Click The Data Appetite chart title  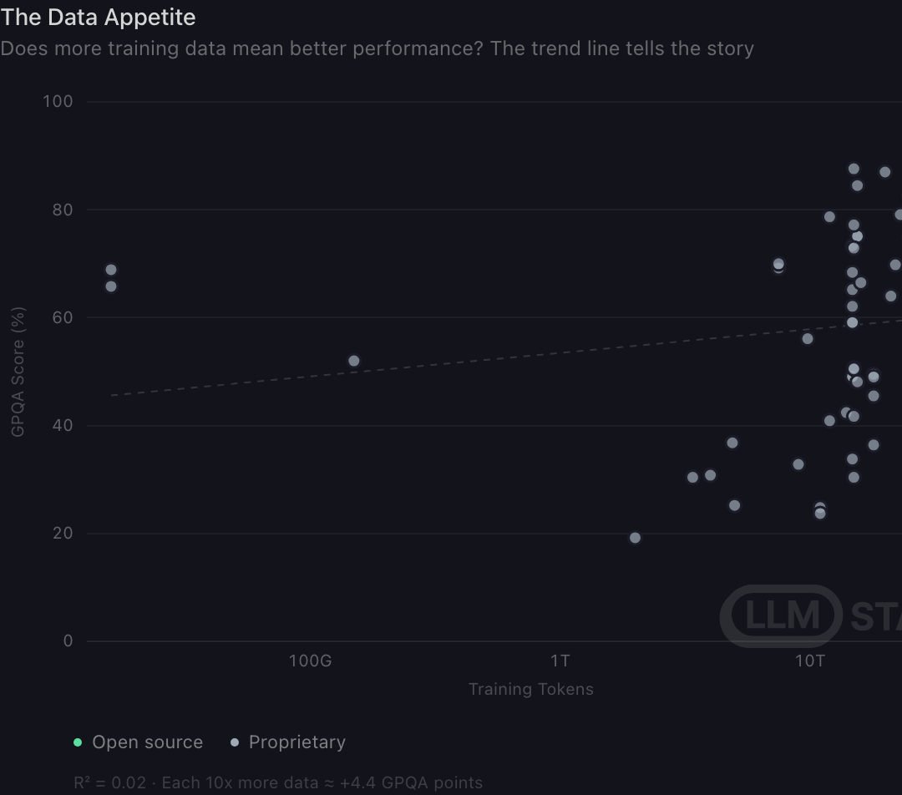point(98,18)
